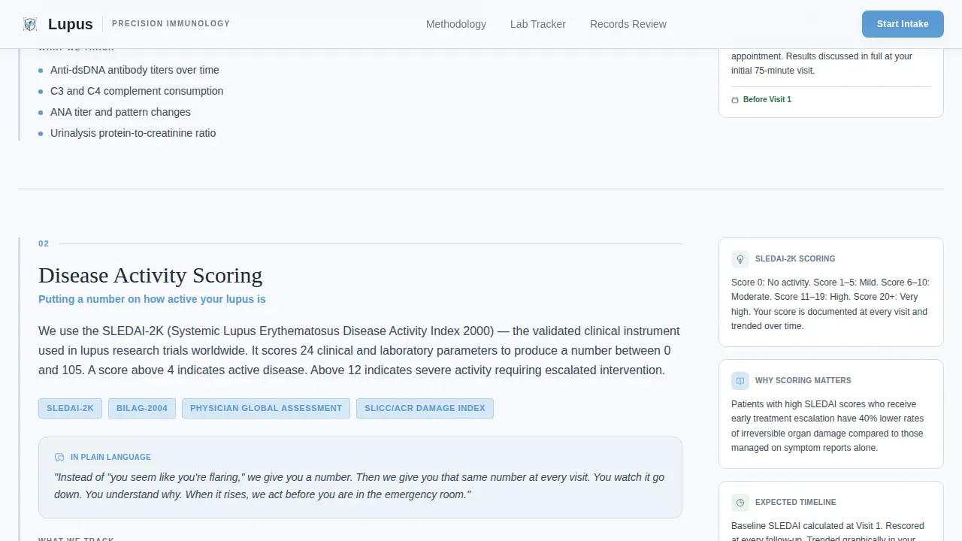This screenshot has height=541, width=962.
Task: Click the clock icon beside Expected Timeline
Action: 740,503
